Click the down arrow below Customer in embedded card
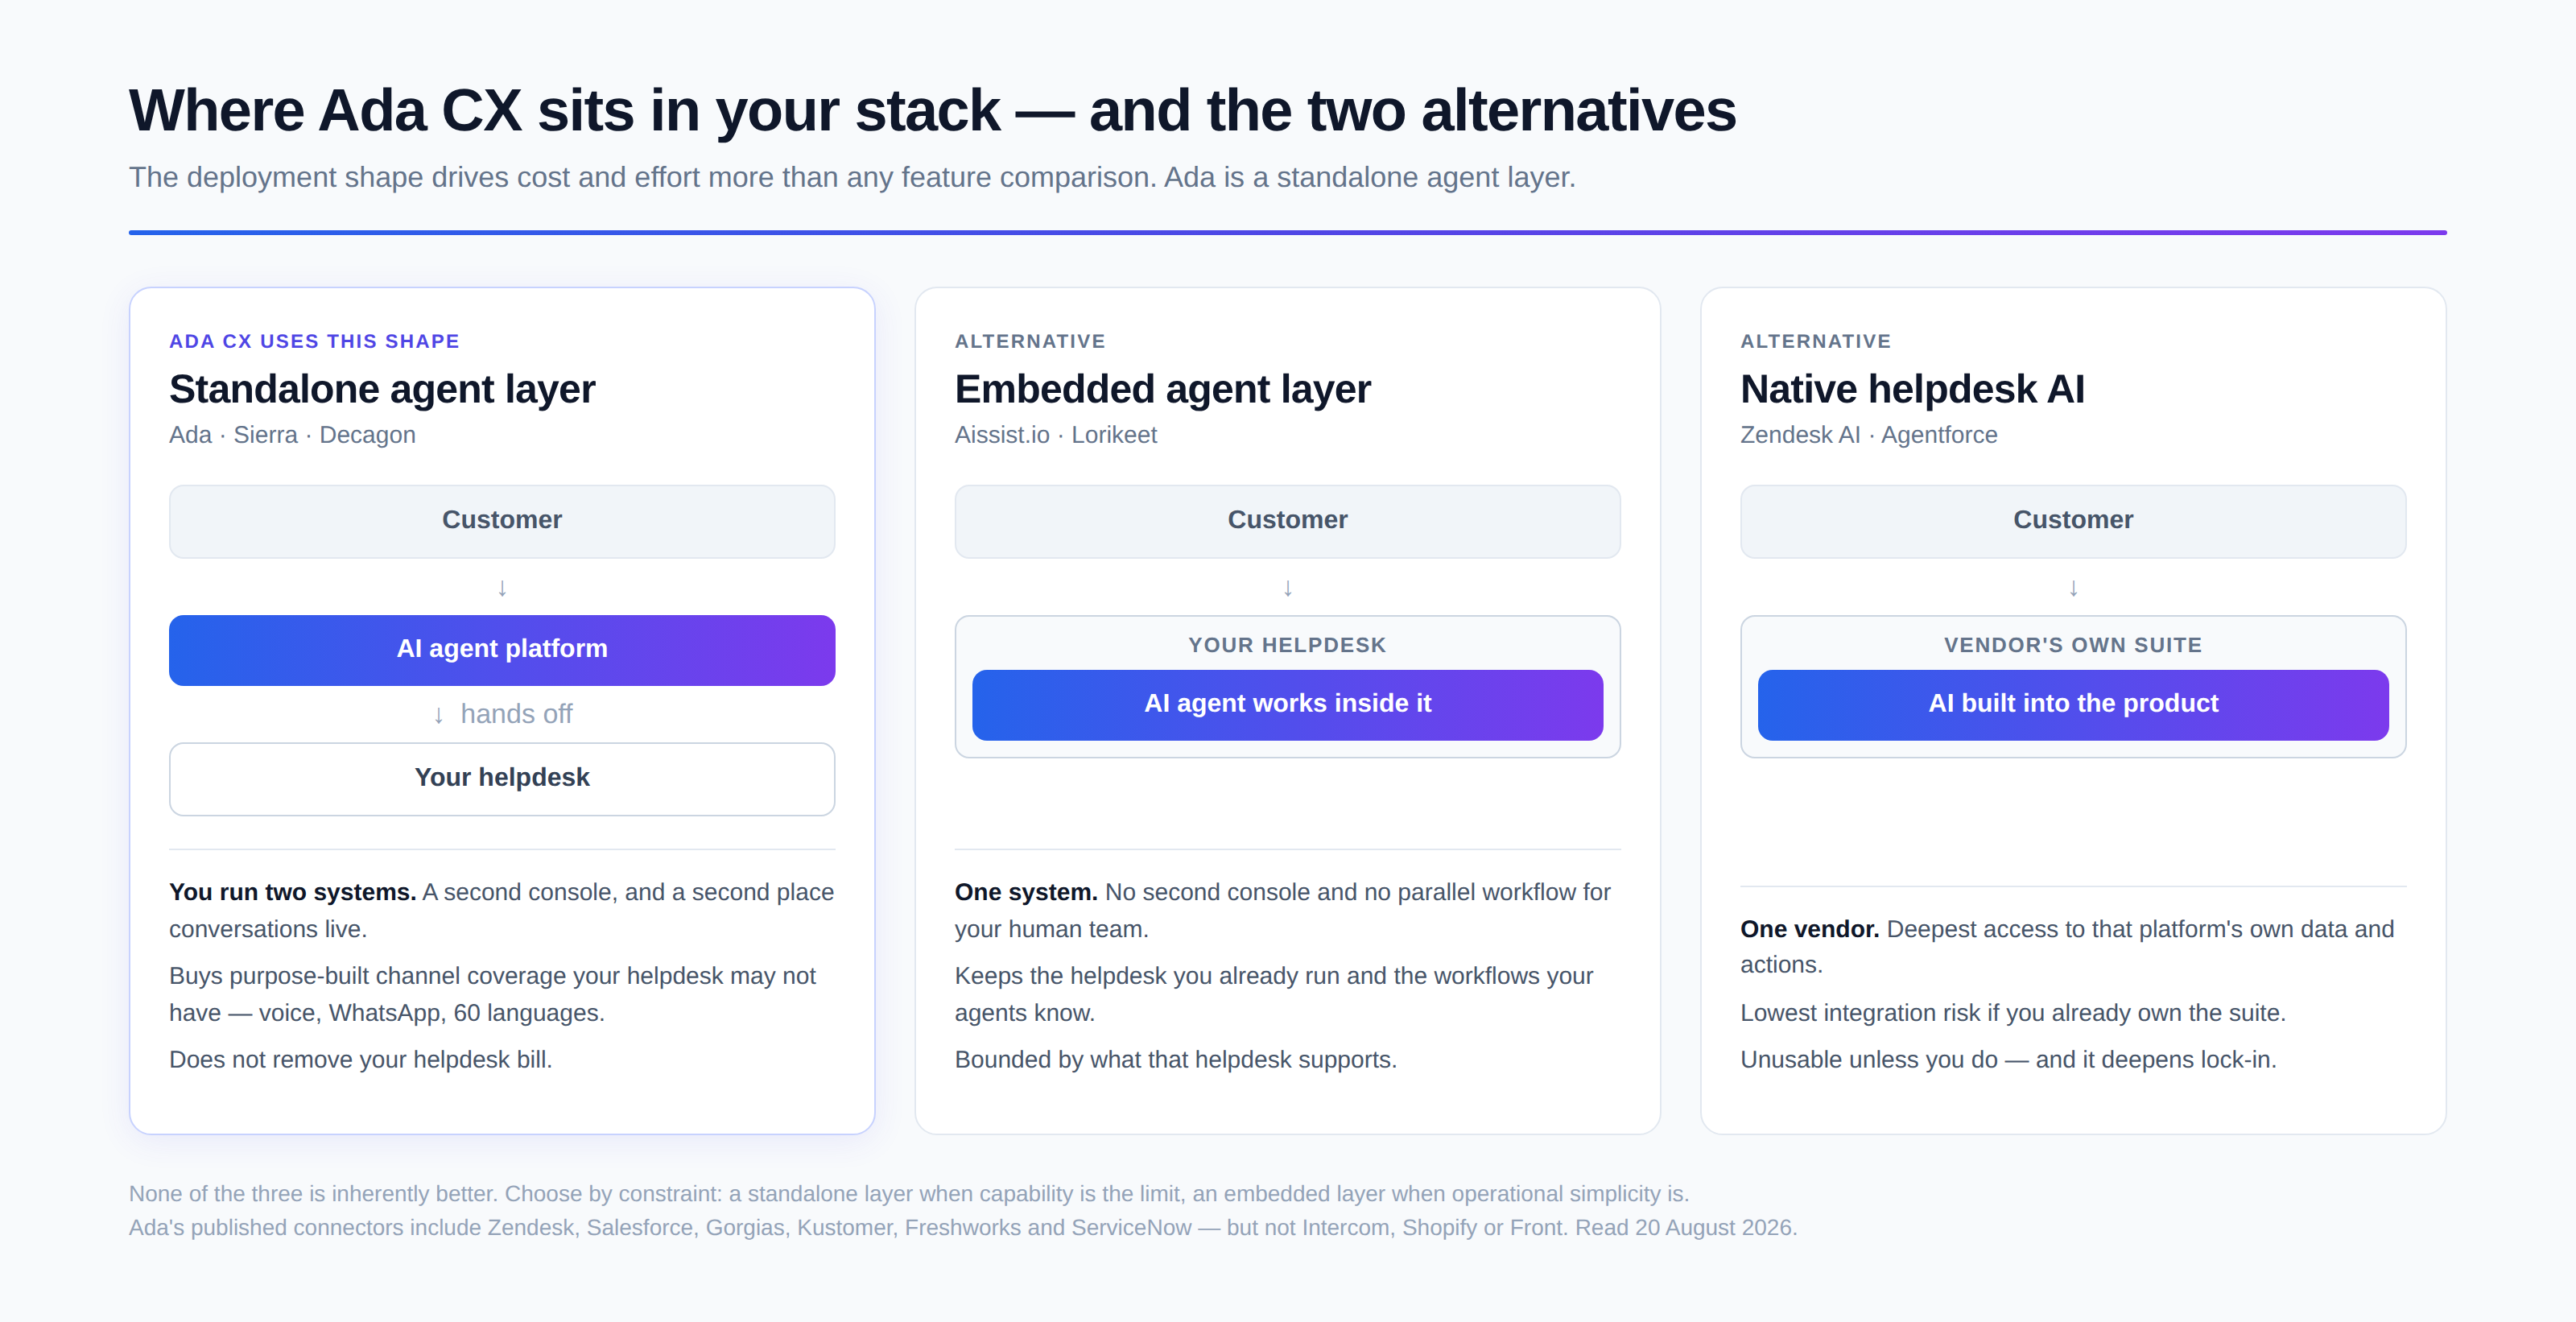 1287,588
